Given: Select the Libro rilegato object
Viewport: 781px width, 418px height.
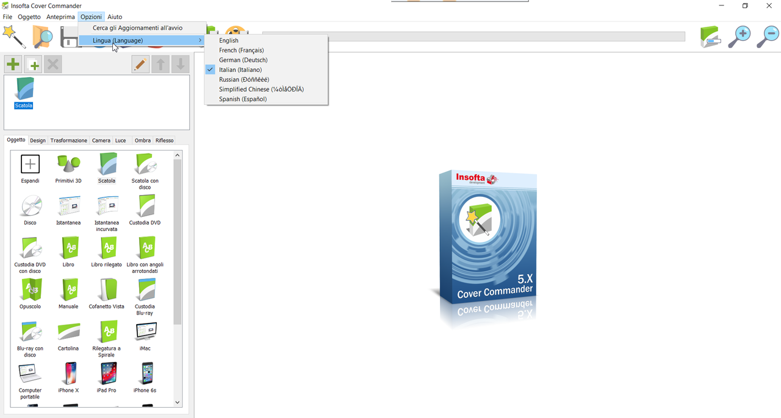Looking at the screenshot, I should [107, 252].
